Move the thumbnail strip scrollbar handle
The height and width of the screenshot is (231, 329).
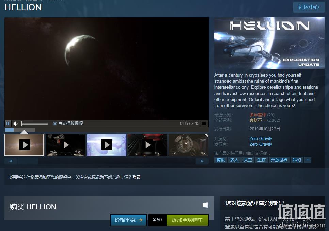[28, 161]
